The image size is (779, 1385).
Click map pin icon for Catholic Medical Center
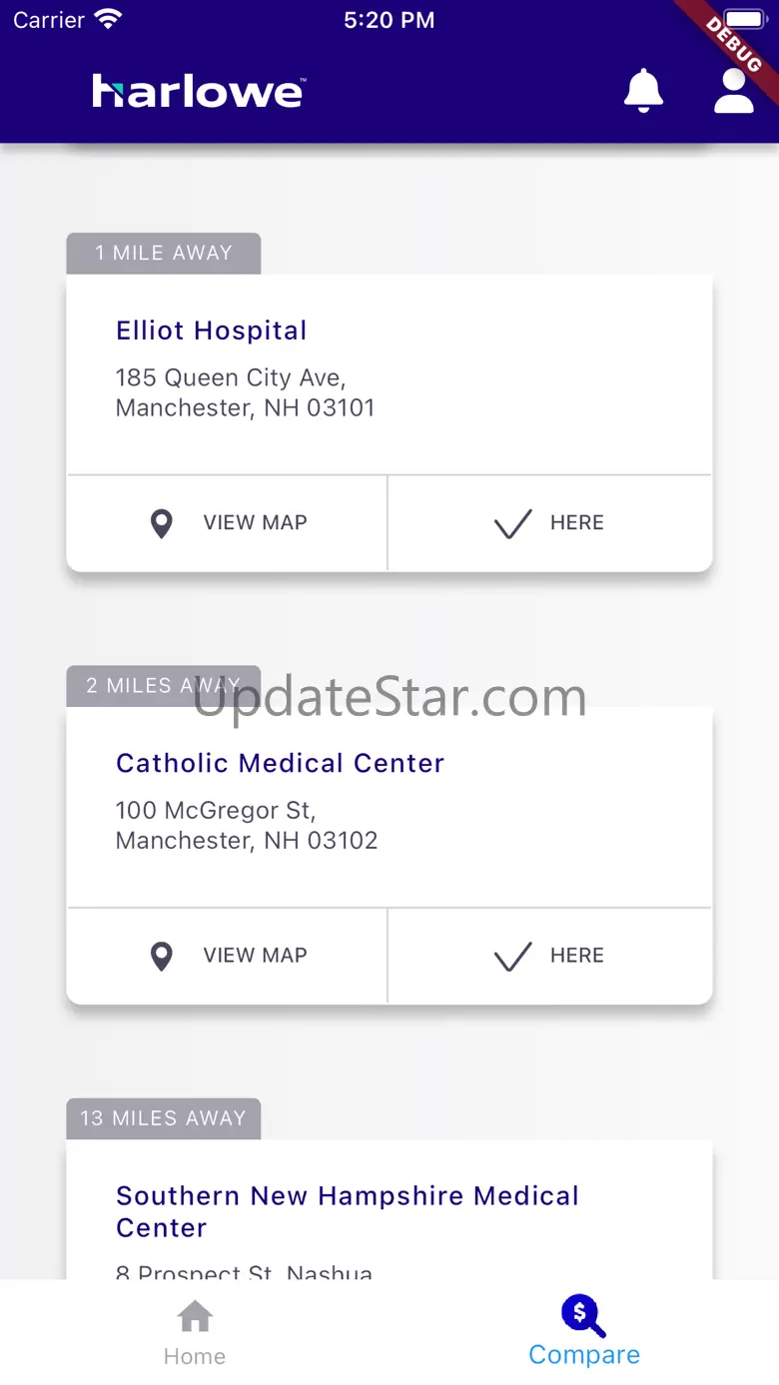pos(161,956)
